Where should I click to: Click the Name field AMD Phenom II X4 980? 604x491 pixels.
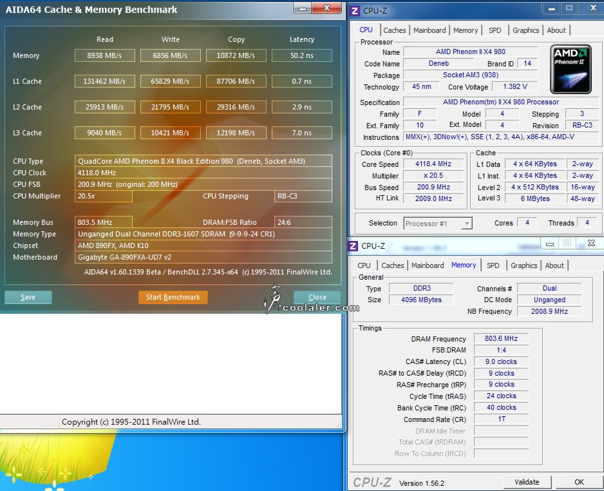pyautogui.click(x=470, y=52)
